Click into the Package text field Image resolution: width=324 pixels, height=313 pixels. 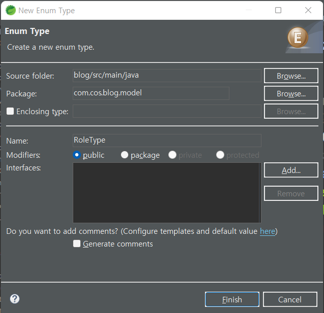click(x=151, y=93)
